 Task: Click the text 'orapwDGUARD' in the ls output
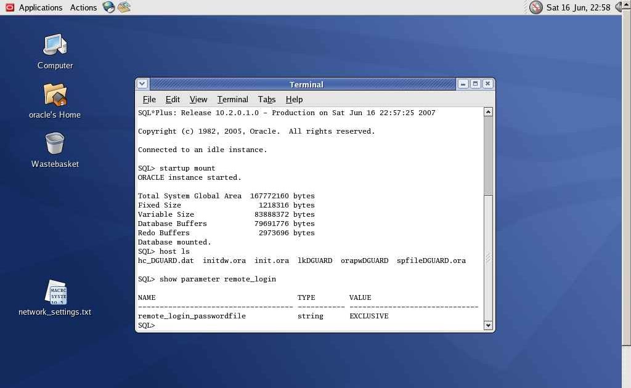(364, 261)
